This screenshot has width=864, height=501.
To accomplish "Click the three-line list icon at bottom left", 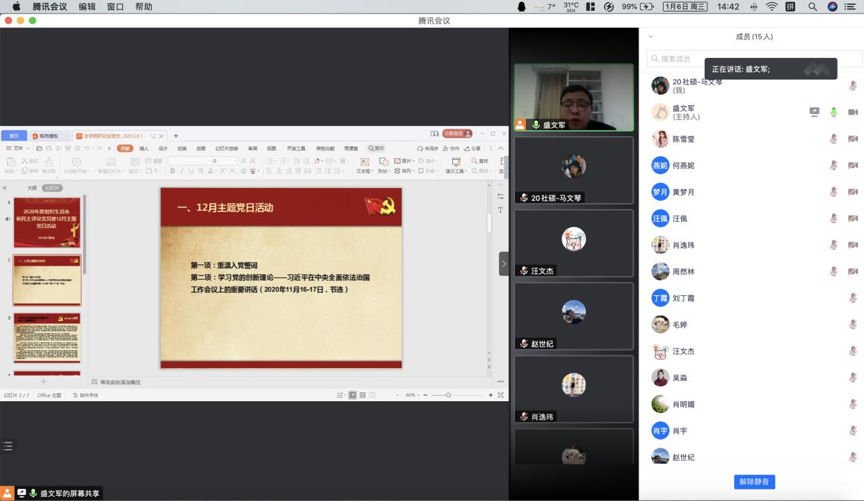I will click(x=8, y=446).
